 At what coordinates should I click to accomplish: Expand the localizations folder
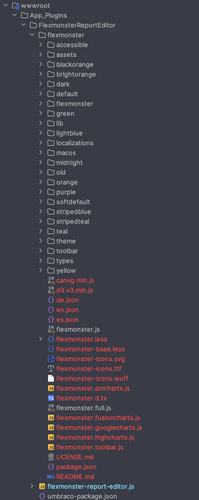point(41,143)
